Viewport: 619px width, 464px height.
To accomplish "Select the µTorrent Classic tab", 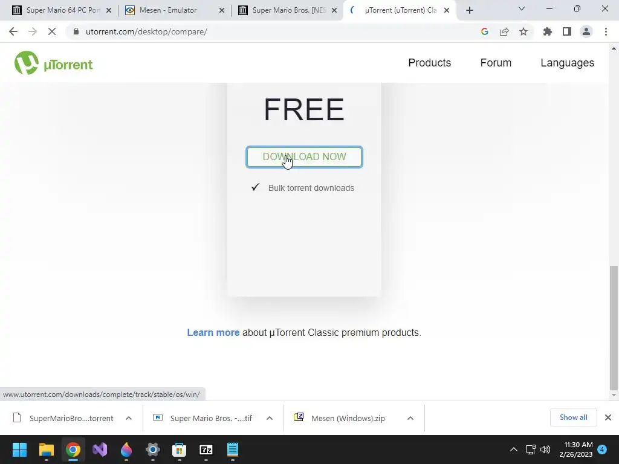I will [x=400, y=10].
